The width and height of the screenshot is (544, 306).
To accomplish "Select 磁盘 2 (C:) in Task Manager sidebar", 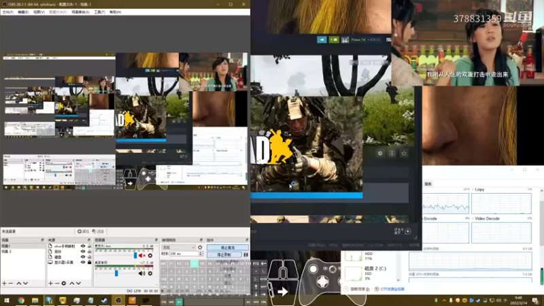I will coord(370,273).
